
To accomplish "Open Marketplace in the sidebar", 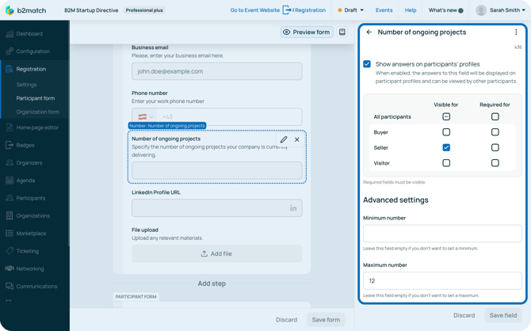I will 31,234.
